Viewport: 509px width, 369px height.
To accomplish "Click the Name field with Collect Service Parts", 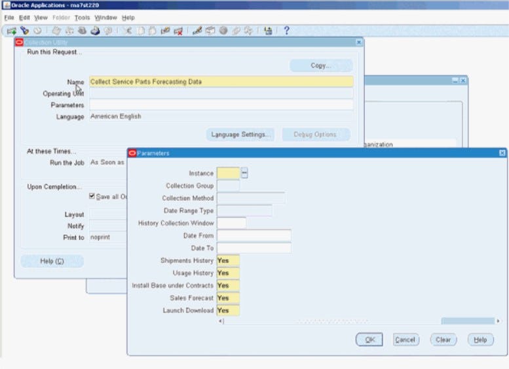I will click(221, 82).
